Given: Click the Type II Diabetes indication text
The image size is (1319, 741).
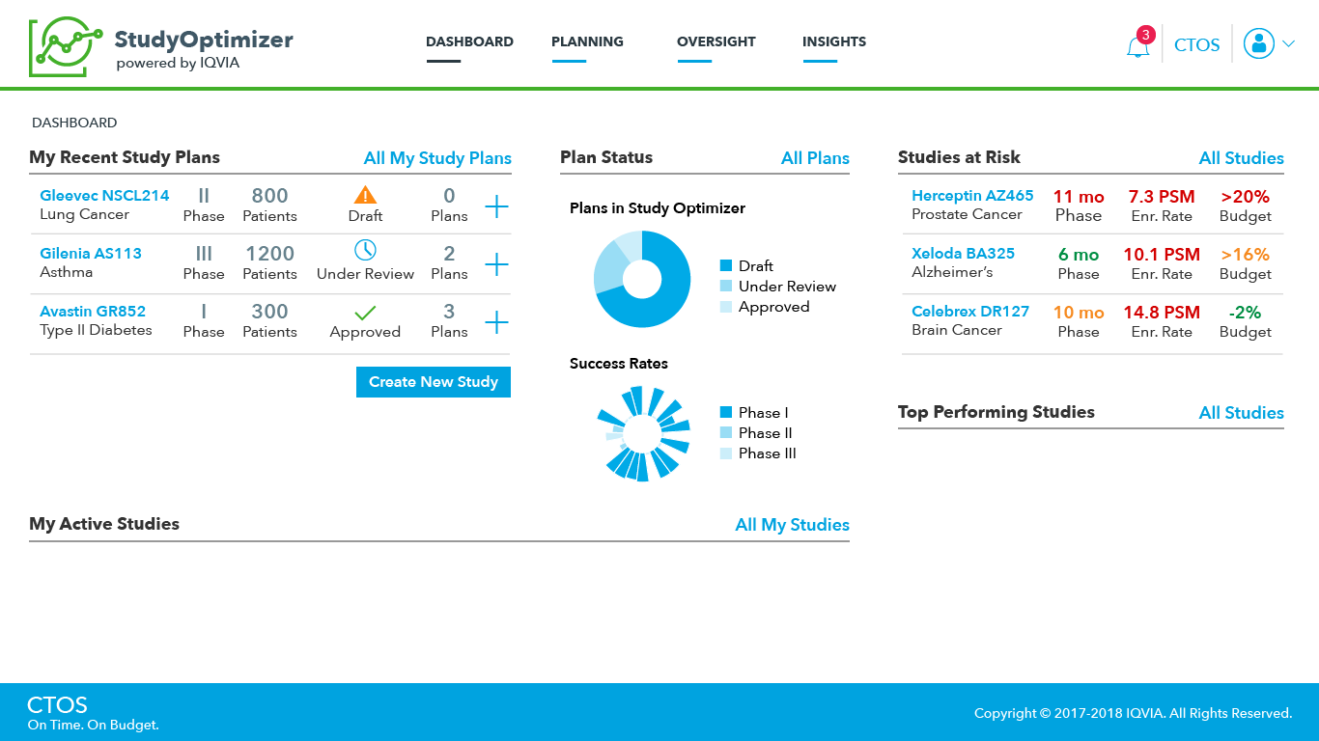Looking at the screenshot, I should coord(96,330).
